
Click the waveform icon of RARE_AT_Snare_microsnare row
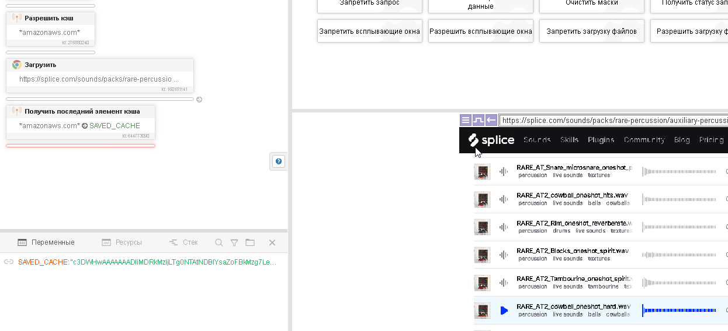[504, 171]
